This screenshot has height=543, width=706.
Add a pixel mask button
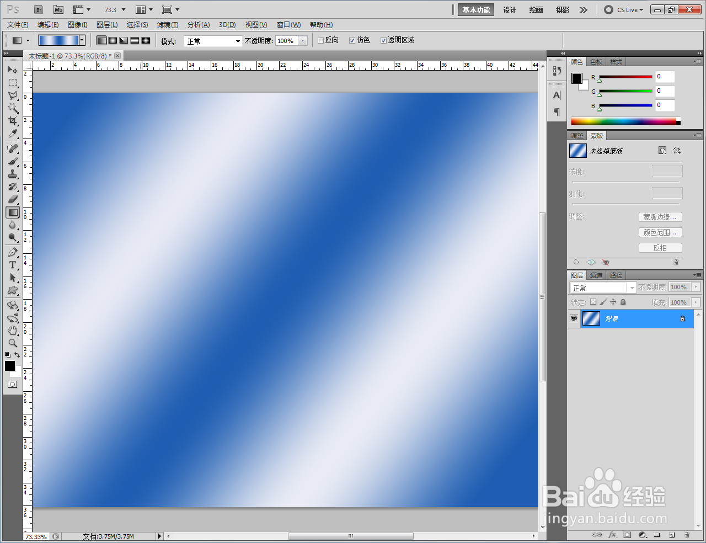click(x=662, y=151)
